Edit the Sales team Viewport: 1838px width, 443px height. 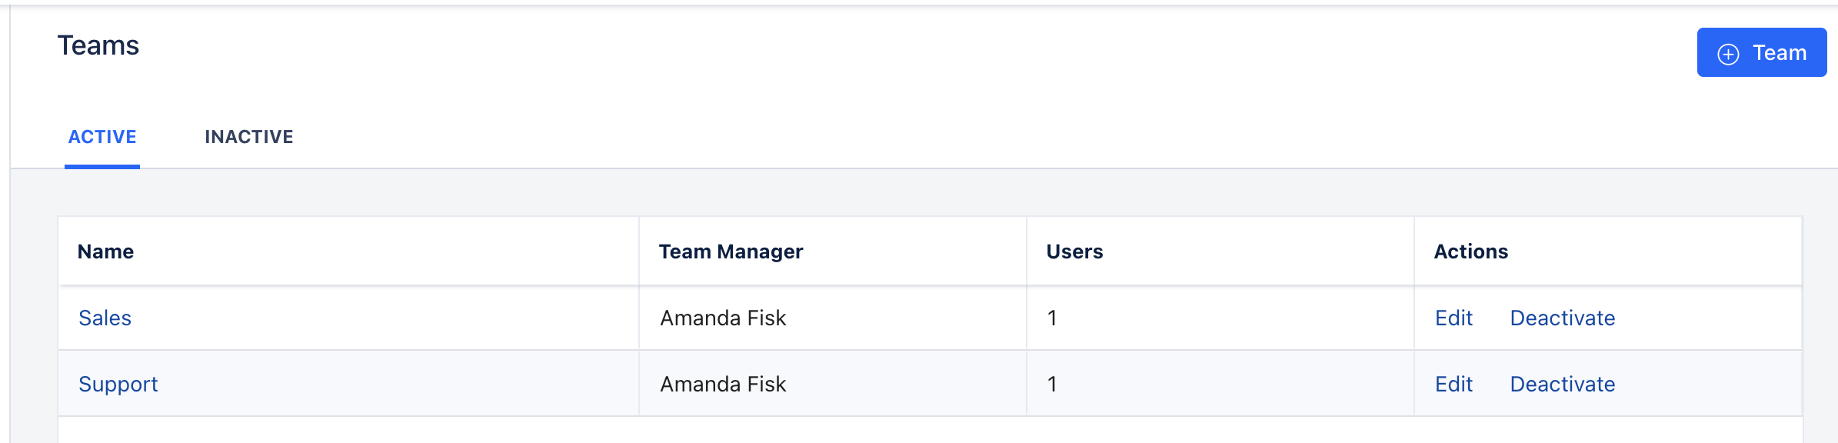(x=1453, y=318)
